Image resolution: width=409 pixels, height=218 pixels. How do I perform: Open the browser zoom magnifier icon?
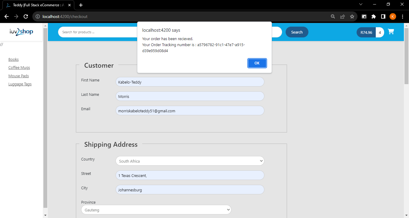[x=333, y=16]
